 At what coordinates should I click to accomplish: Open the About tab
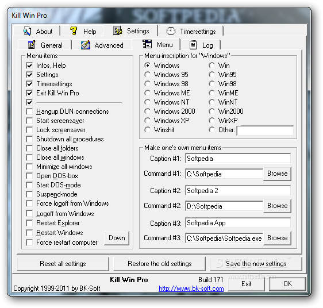37,31
